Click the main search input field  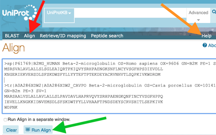[x=130, y=13]
